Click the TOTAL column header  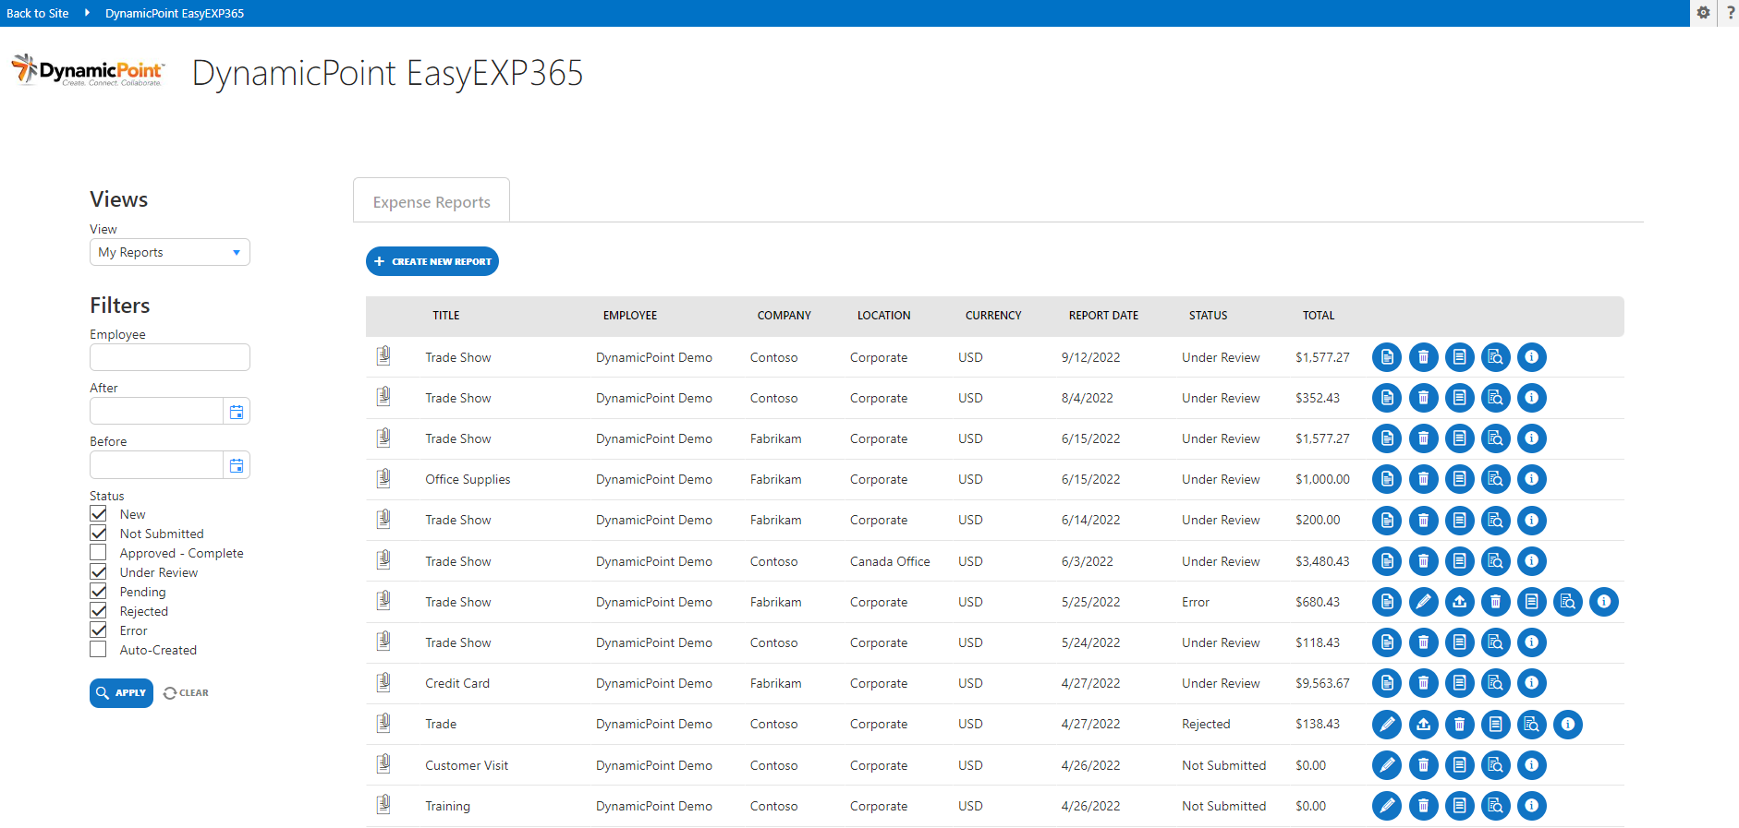click(x=1319, y=316)
